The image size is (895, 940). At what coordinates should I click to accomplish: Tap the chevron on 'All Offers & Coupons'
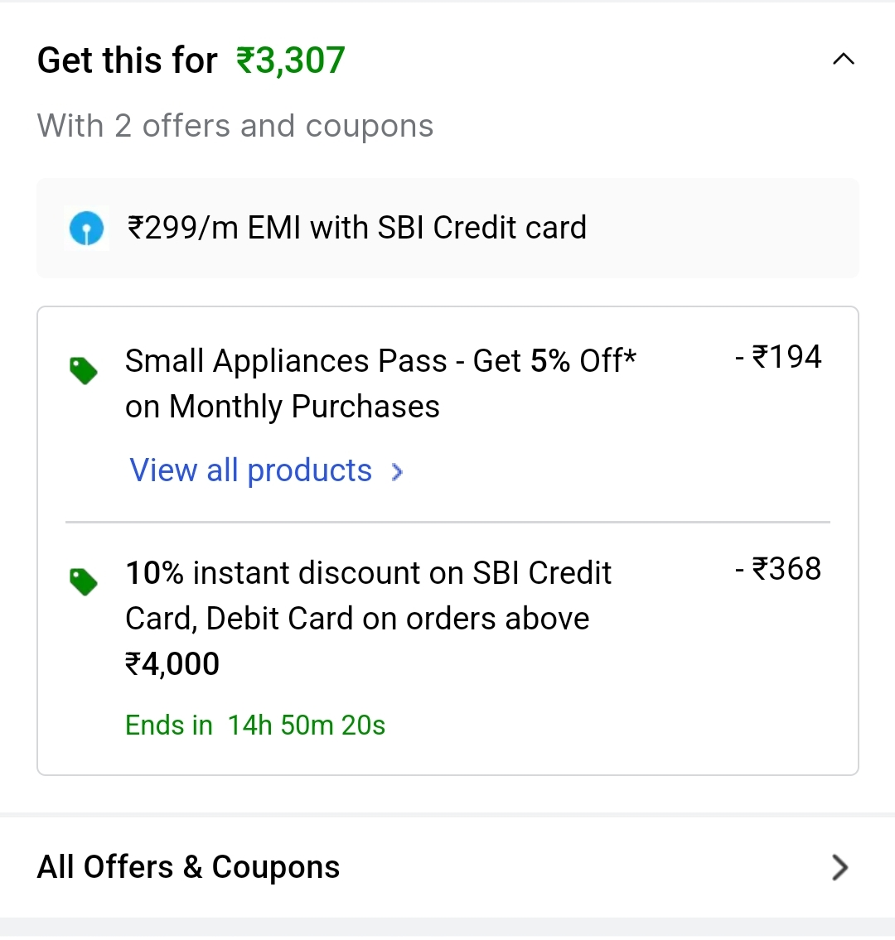coord(839,867)
